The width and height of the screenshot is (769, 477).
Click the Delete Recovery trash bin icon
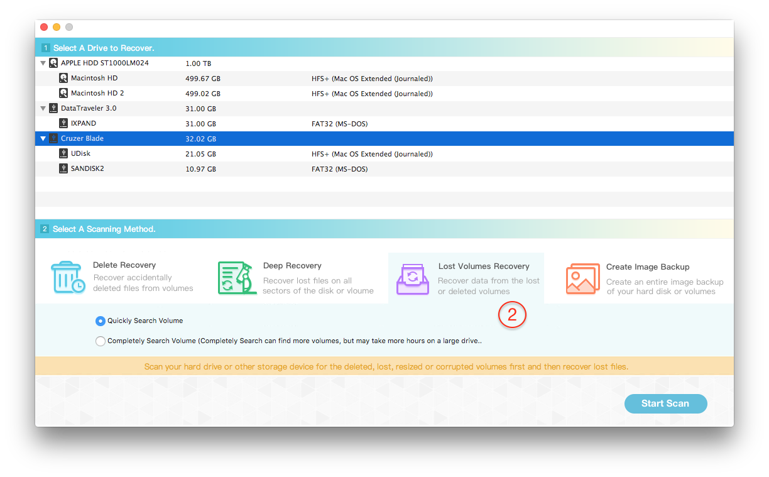[68, 278]
